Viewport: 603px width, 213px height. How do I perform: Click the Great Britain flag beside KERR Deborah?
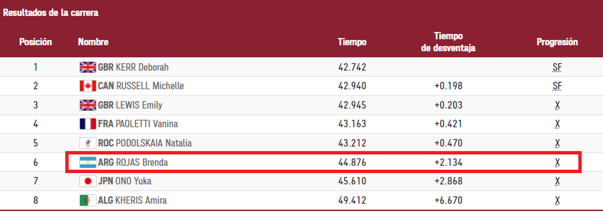(88, 67)
